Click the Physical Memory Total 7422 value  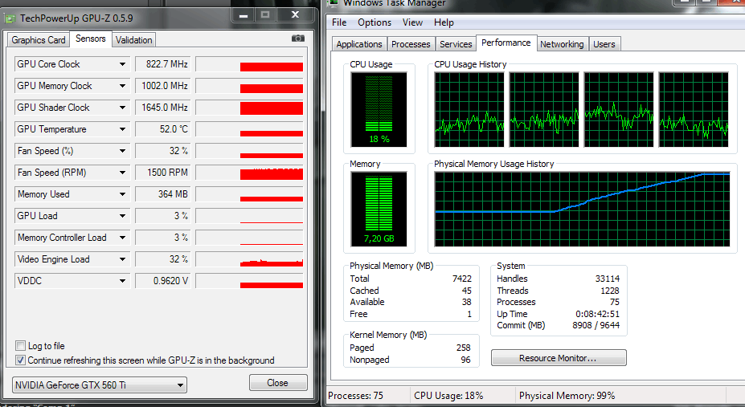[x=462, y=279]
